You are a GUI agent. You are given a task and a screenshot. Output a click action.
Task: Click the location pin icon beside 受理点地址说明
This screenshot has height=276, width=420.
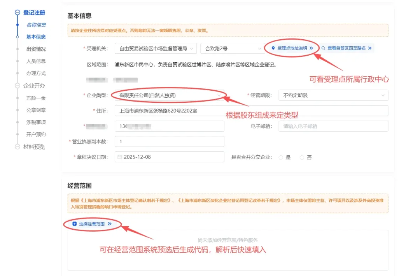coord(273,48)
